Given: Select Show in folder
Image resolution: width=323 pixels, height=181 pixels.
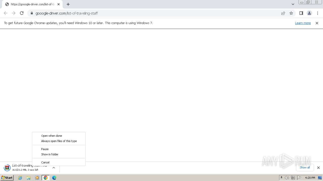Looking at the screenshot, I should coord(59,154).
